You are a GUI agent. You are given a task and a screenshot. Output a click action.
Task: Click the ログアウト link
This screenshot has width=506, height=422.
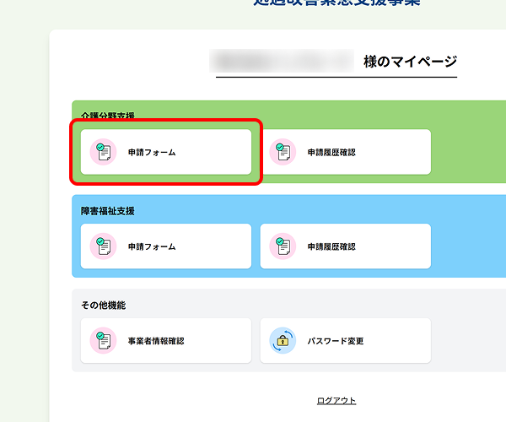(x=336, y=401)
